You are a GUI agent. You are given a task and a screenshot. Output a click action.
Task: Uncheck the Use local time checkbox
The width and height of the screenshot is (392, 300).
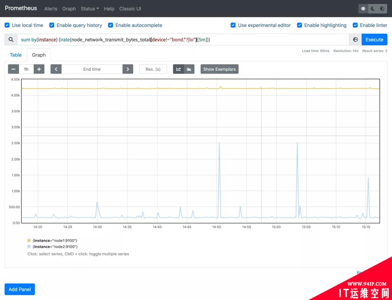tap(7, 25)
